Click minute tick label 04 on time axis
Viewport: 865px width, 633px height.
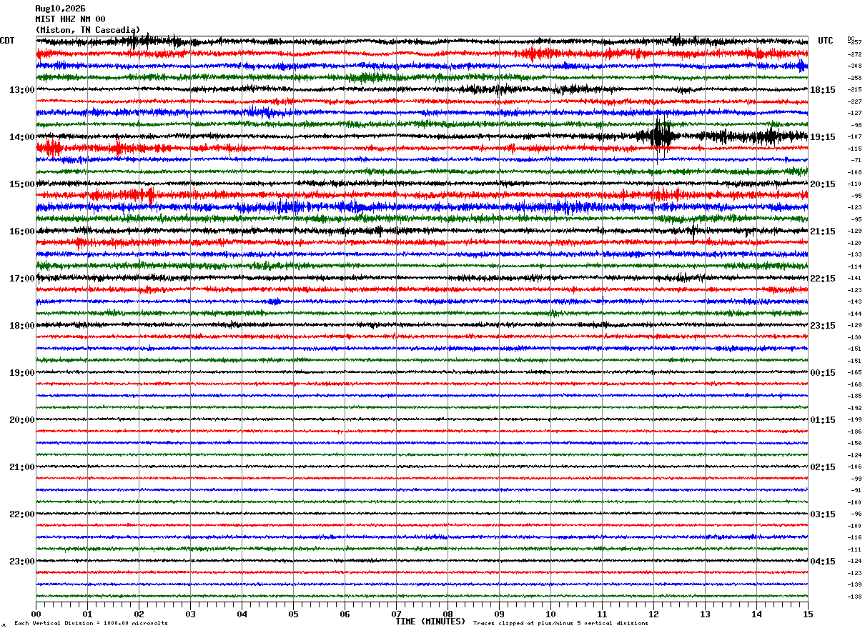pos(242,614)
